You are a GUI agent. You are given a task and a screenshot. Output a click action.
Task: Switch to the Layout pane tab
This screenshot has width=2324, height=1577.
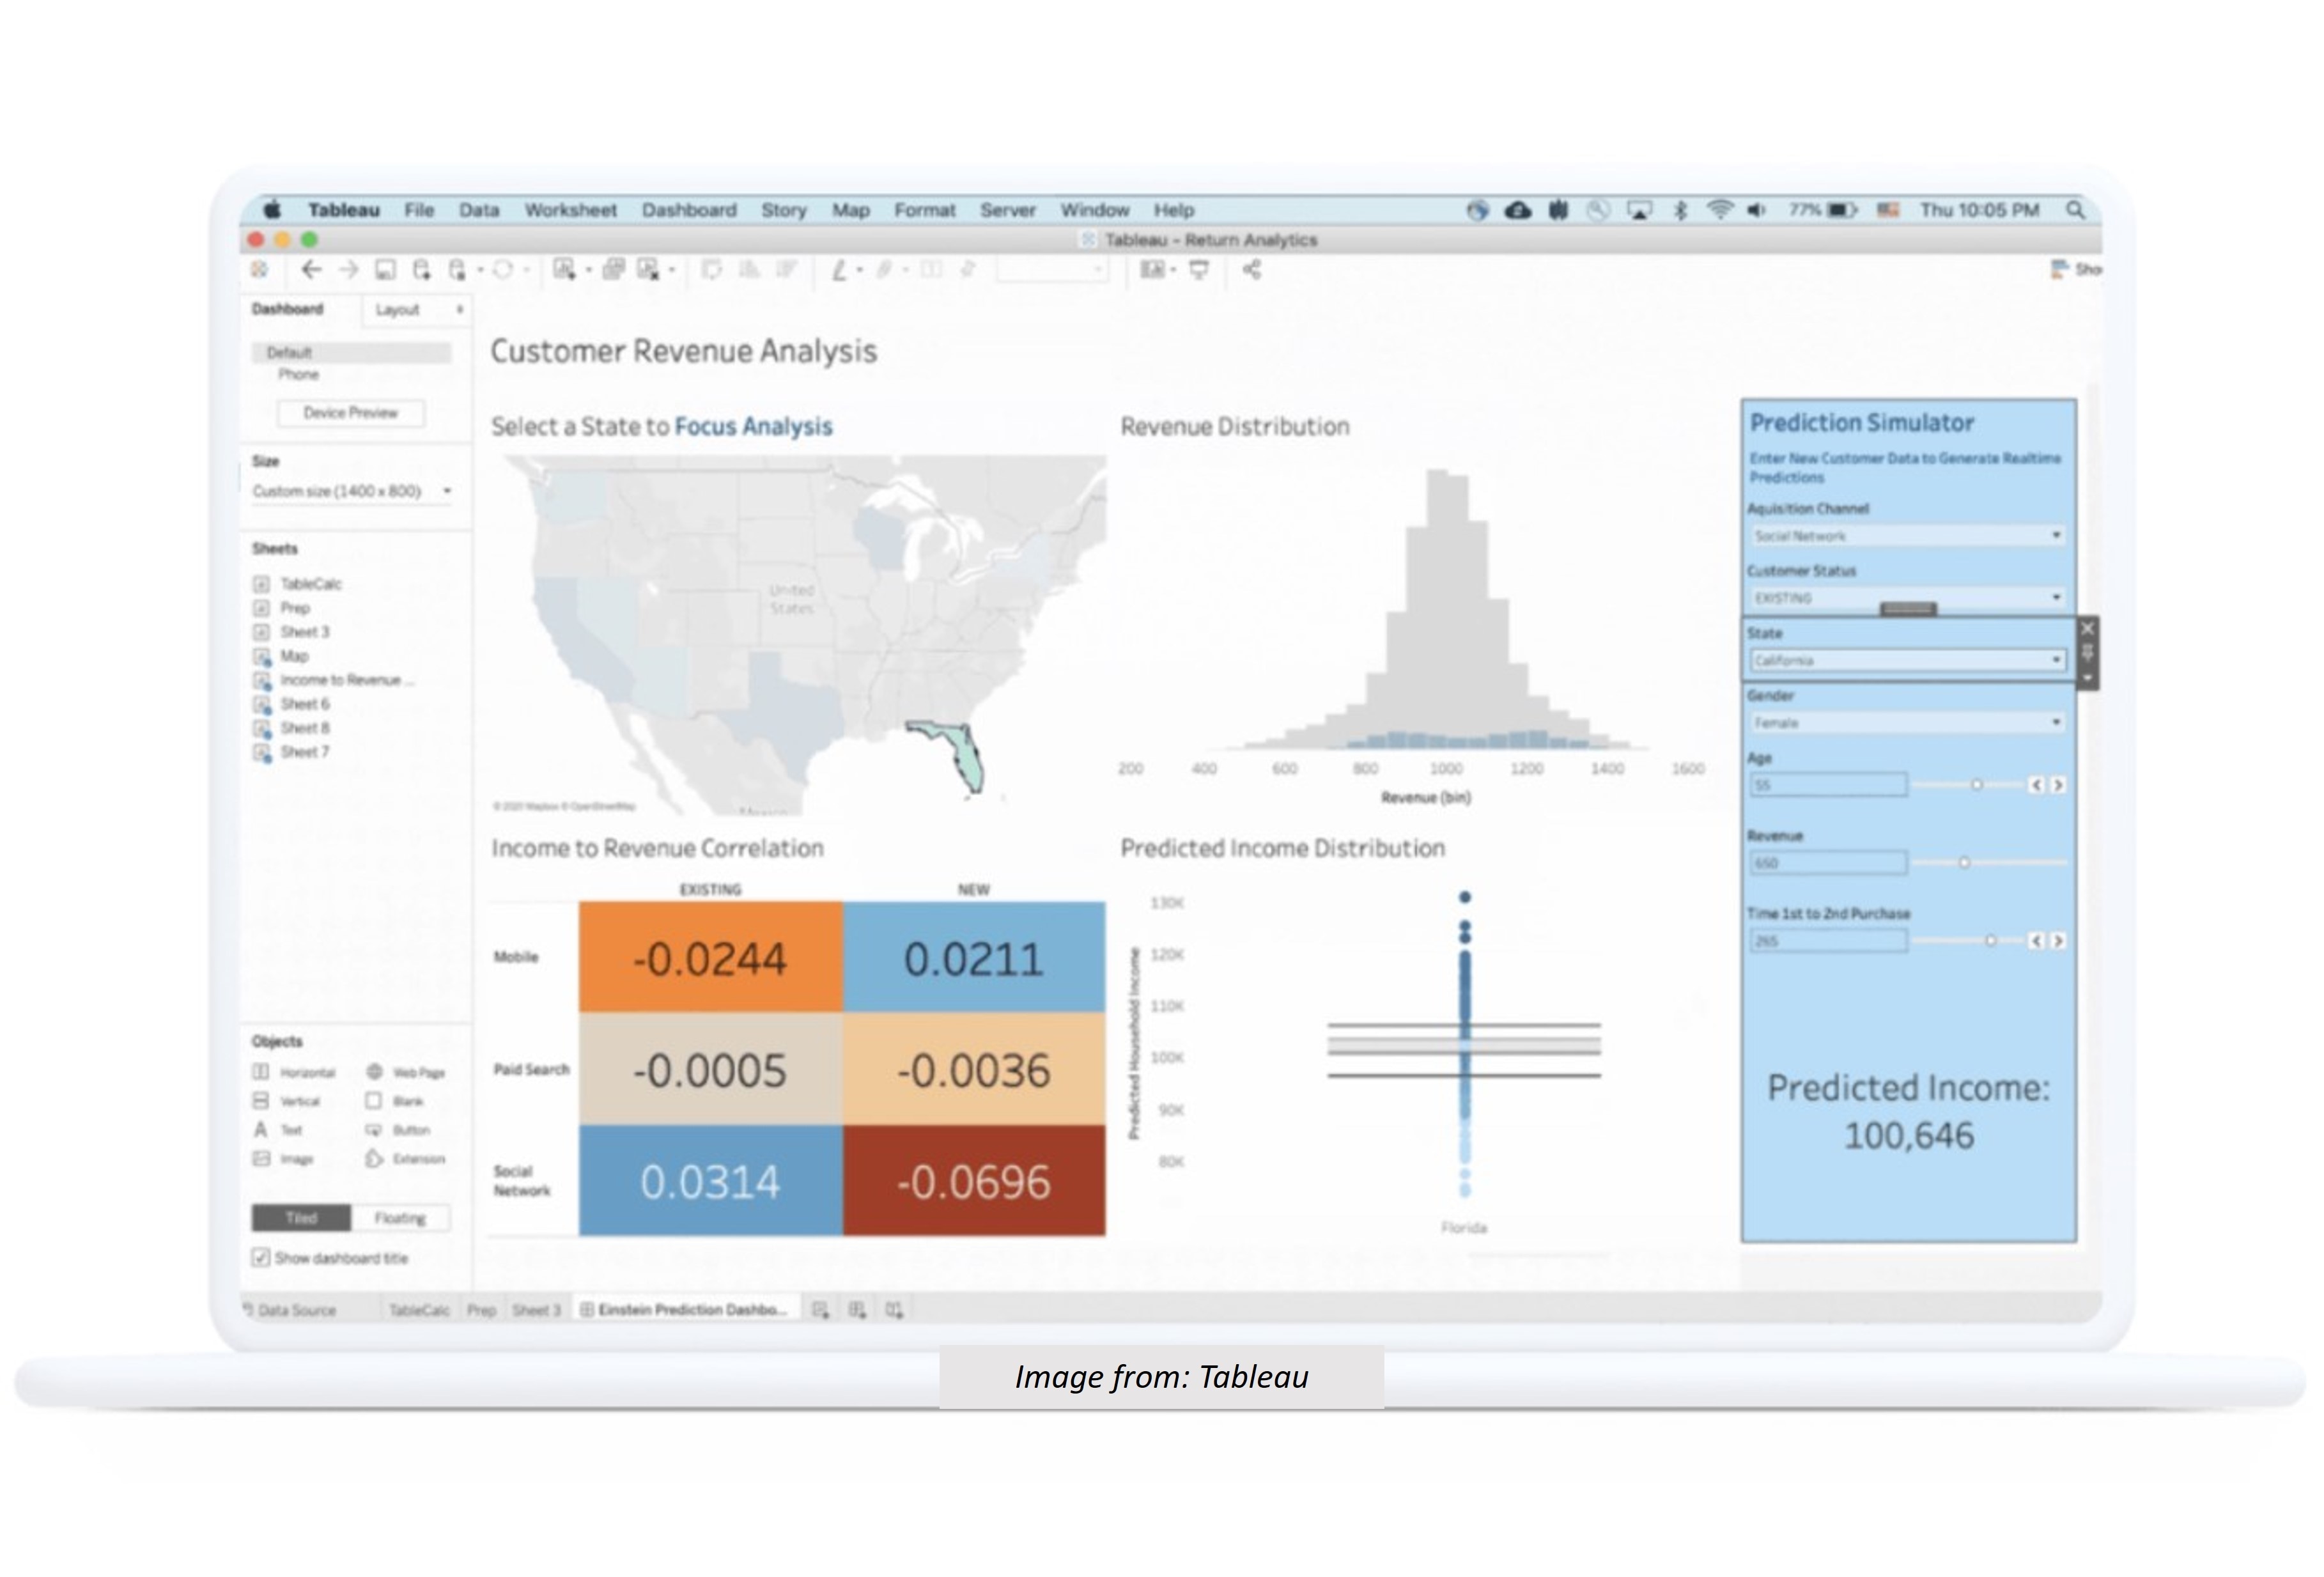coord(397,309)
